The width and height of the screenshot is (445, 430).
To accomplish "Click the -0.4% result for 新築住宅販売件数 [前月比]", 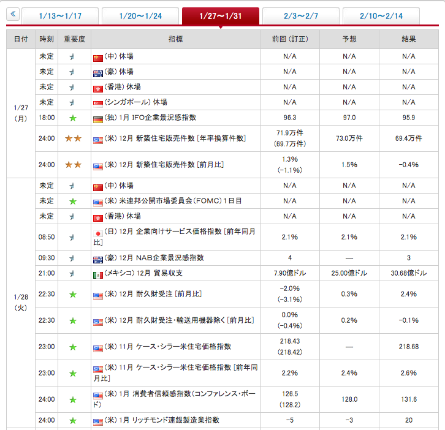I will [x=409, y=165].
